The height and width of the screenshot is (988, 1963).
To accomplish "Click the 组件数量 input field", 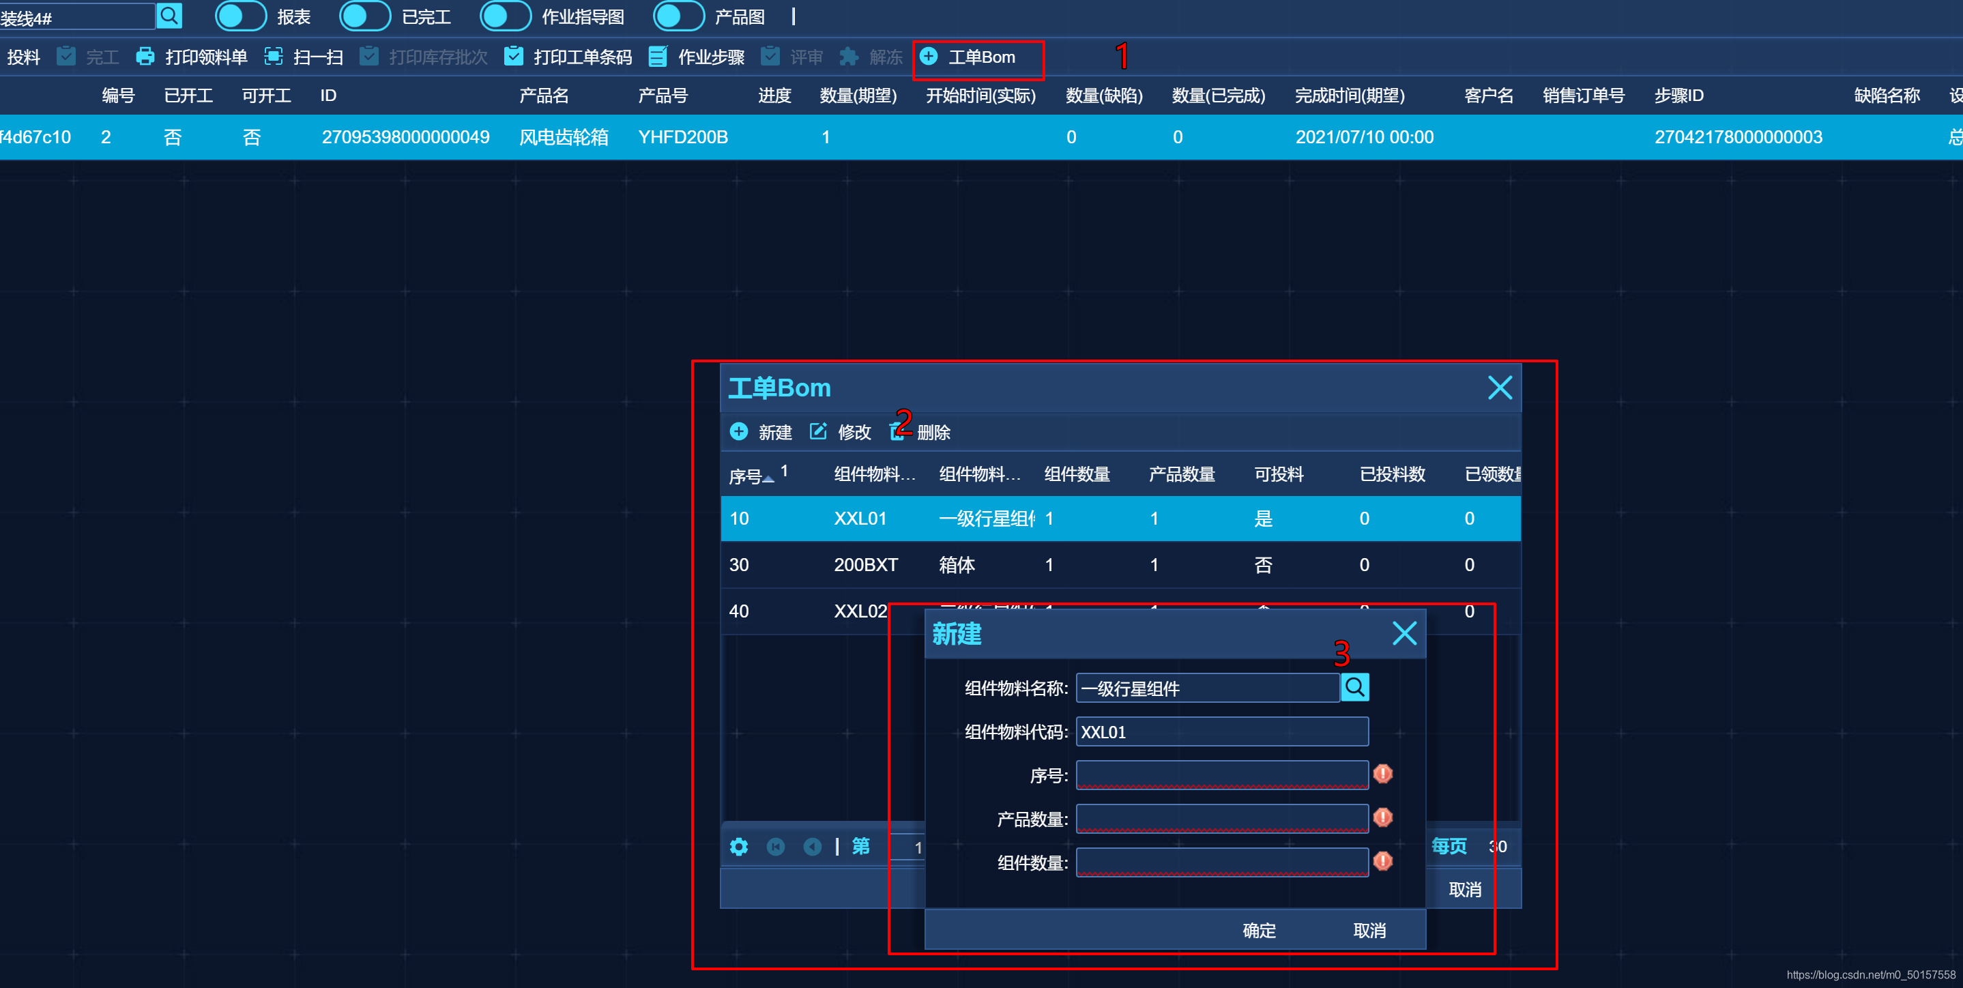I will (x=1221, y=862).
